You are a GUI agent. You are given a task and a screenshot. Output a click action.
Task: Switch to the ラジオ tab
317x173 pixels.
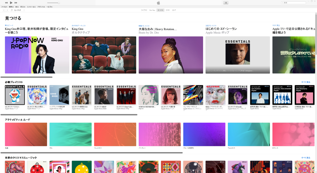pos(167,10)
